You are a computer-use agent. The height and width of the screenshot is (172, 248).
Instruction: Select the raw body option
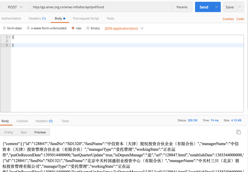(x=73, y=28)
